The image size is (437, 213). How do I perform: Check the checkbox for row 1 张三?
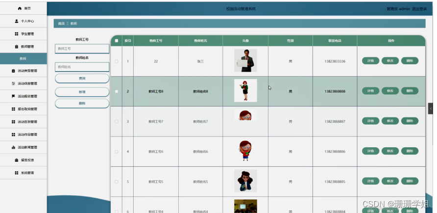tap(117, 61)
